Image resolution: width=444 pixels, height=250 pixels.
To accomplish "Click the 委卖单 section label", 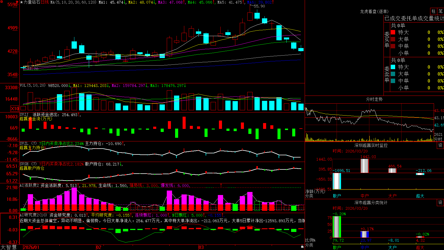I will click(387, 74).
